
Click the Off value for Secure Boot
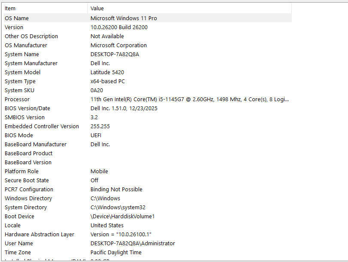pyautogui.click(x=94, y=181)
